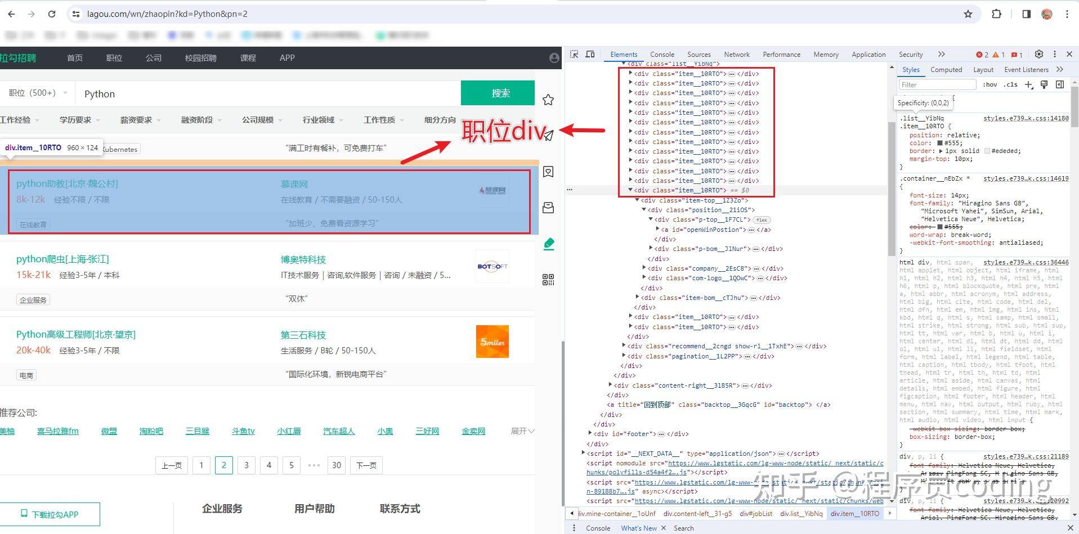
Task: Show the QR code sidebar icon
Action: pos(548,280)
